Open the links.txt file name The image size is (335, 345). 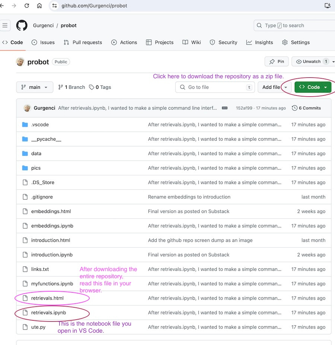click(x=40, y=269)
